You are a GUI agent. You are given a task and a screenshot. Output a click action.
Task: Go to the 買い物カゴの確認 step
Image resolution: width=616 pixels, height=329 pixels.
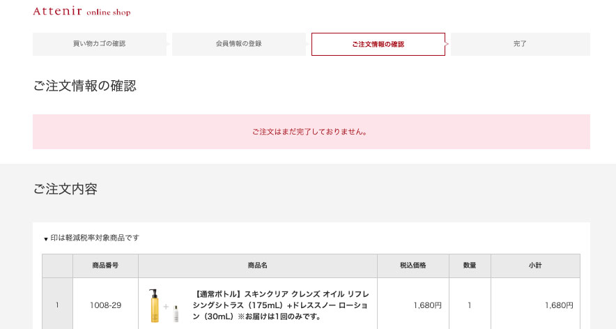coord(100,44)
